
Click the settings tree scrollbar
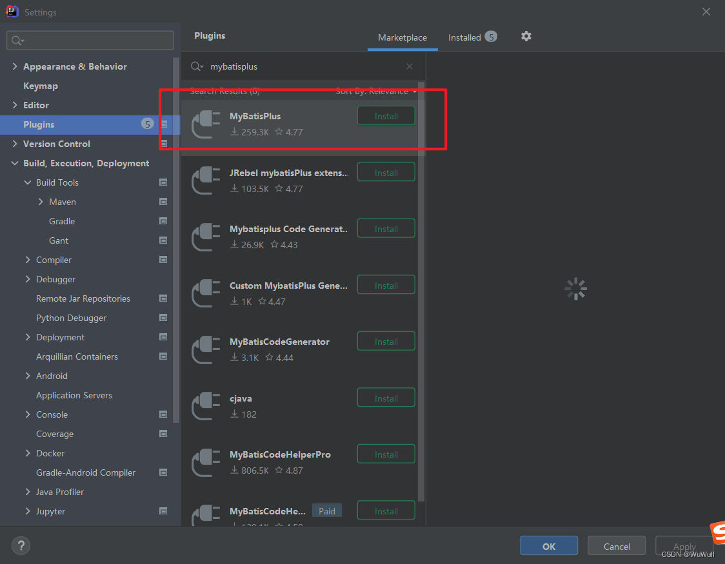175,240
